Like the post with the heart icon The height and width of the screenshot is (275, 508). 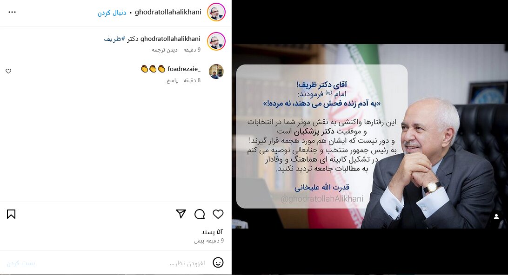click(218, 214)
